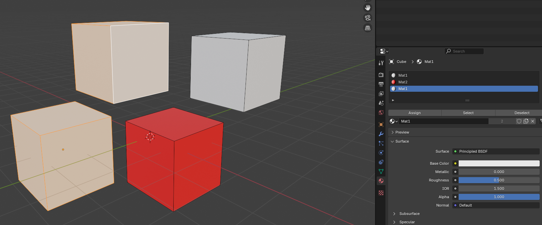Open the Particles properties tab
The image size is (542, 225).
point(381,143)
